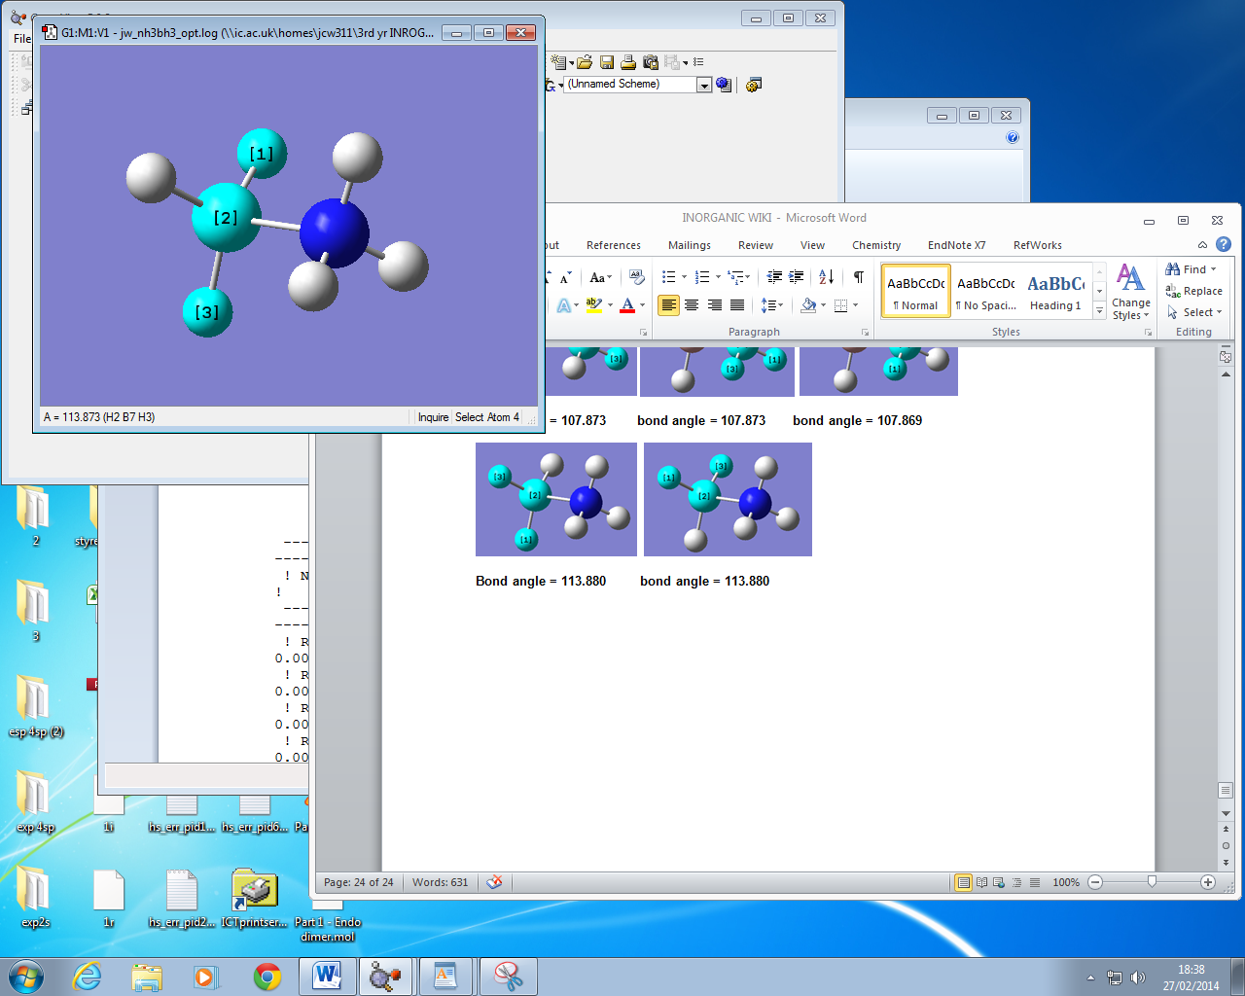Click the Inquire label in GaussView status bar
1245x996 pixels.
click(433, 417)
